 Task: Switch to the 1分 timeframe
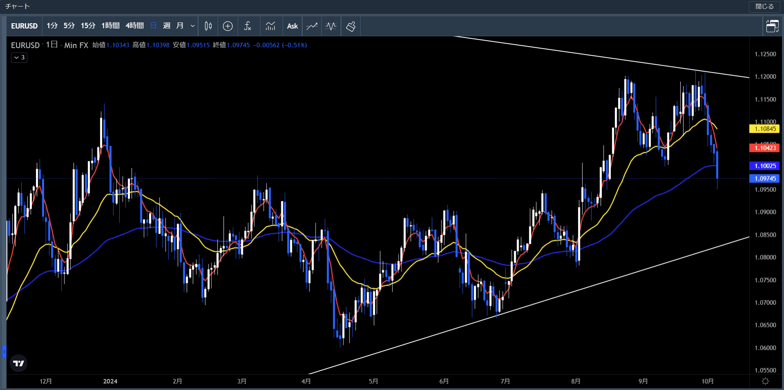tap(52, 26)
